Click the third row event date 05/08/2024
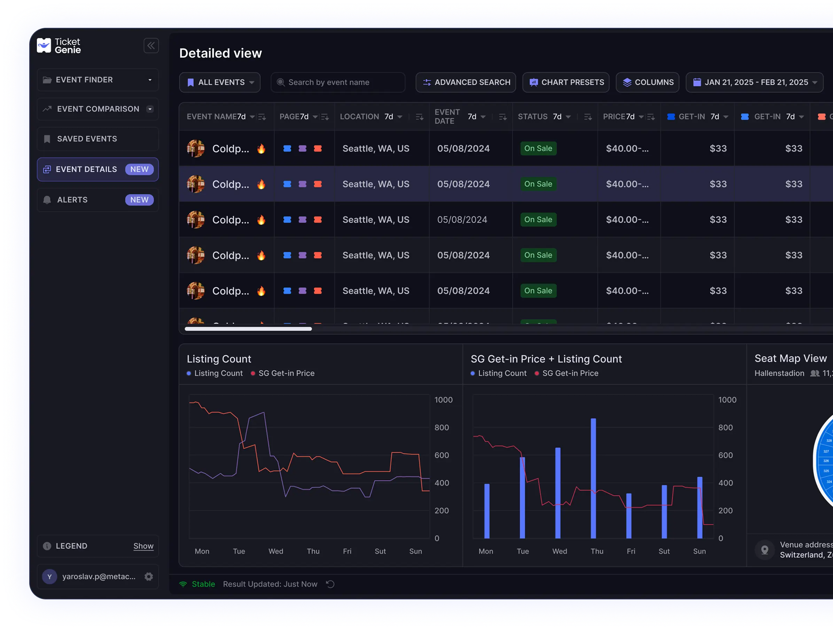This screenshot has width=833, height=630. 462,220
